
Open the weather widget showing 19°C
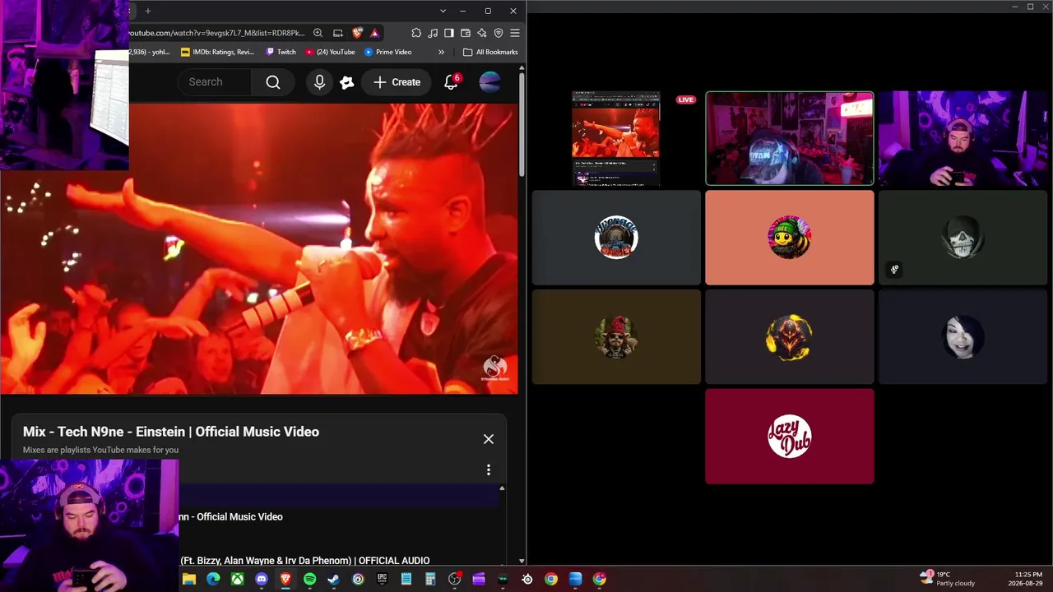[x=949, y=579]
